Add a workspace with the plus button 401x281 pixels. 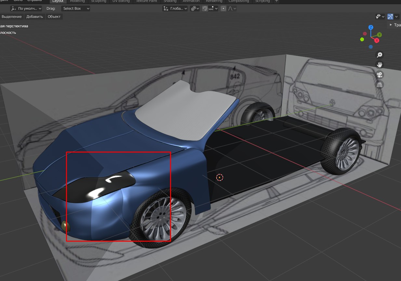(276, 1)
